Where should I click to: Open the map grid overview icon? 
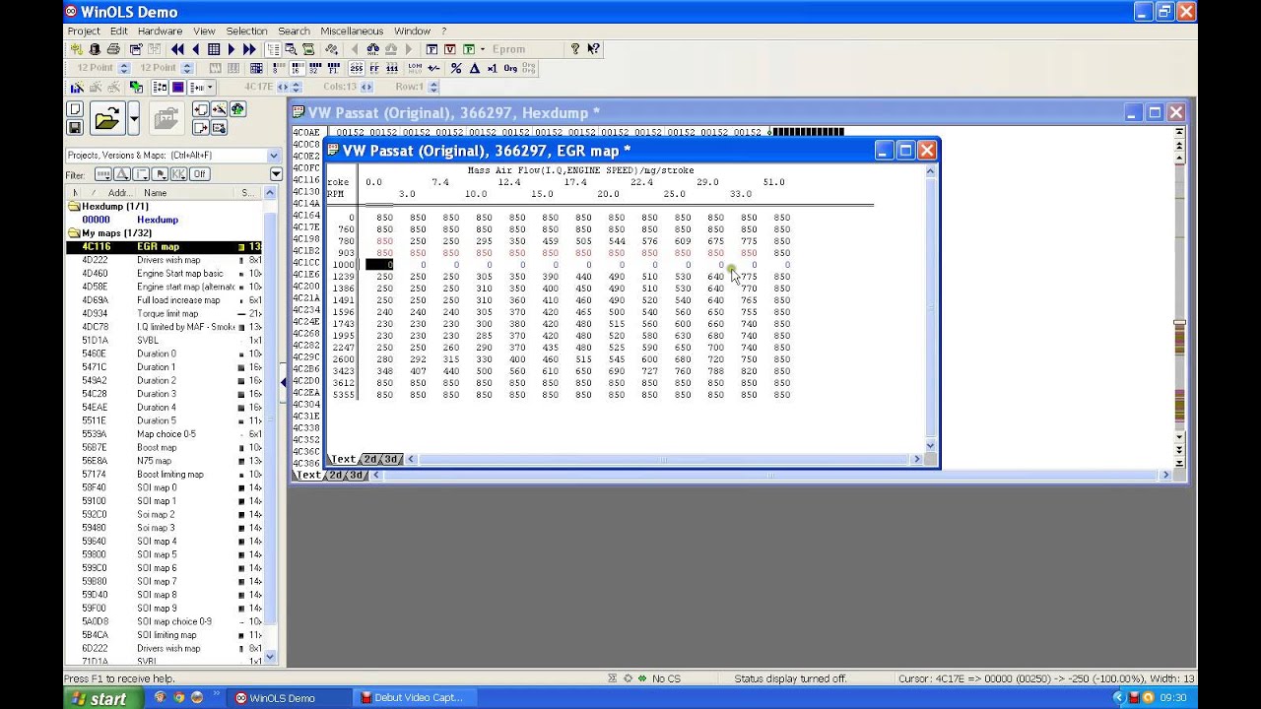(214, 49)
